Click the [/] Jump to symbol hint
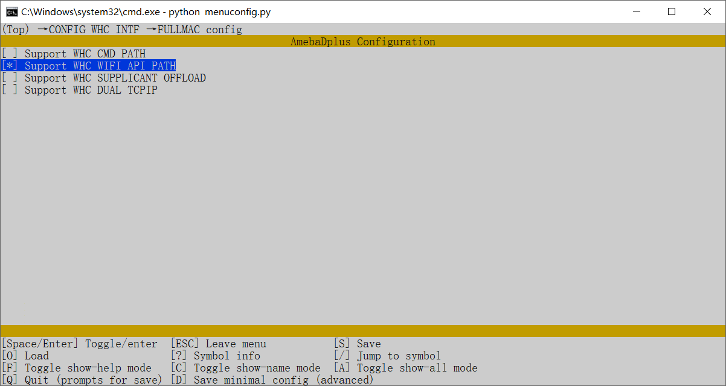 coord(387,356)
